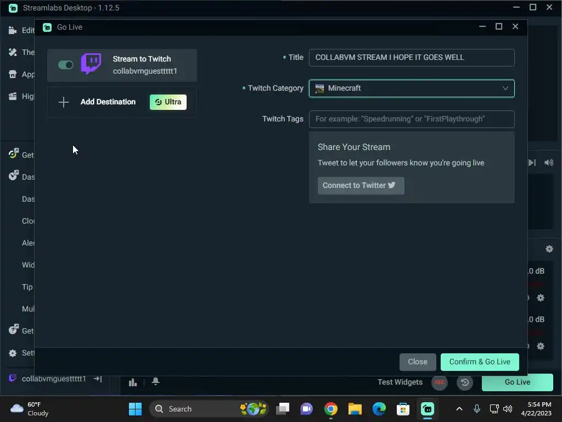The width and height of the screenshot is (562, 422).
Task: Open settings gear for the first audio source
Action: click(x=541, y=297)
